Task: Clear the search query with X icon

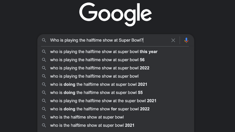Action: coord(173,40)
